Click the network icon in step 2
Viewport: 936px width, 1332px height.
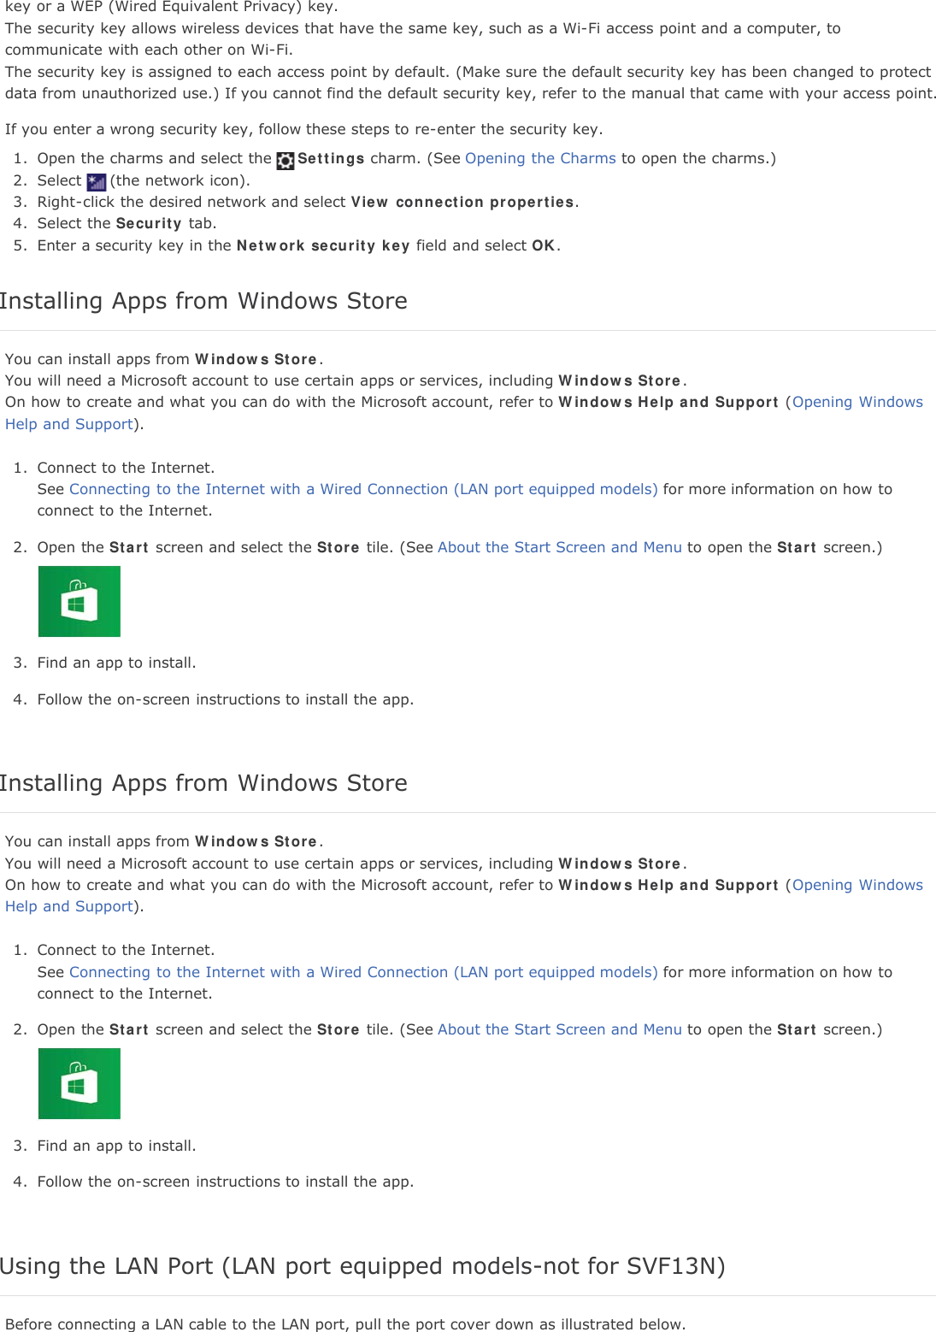click(x=97, y=181)
